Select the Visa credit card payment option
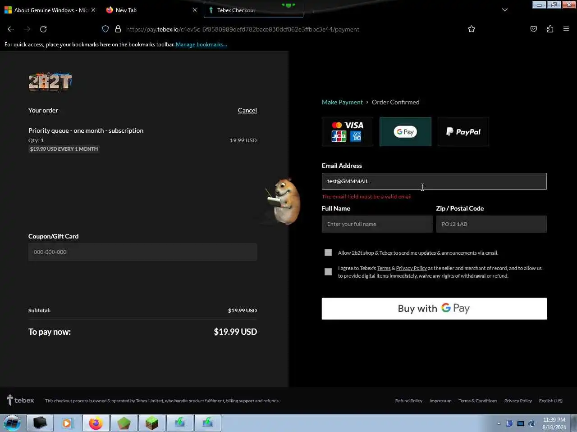The width and height of the screenshot is (577, 432). (x=347, y=131)
